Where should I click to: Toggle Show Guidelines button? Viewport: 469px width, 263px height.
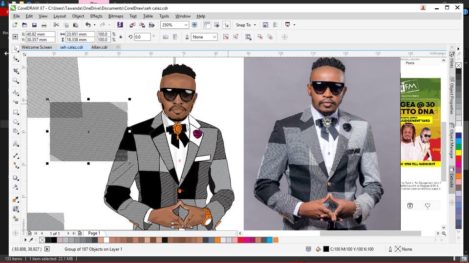click(x=226, y=25)
